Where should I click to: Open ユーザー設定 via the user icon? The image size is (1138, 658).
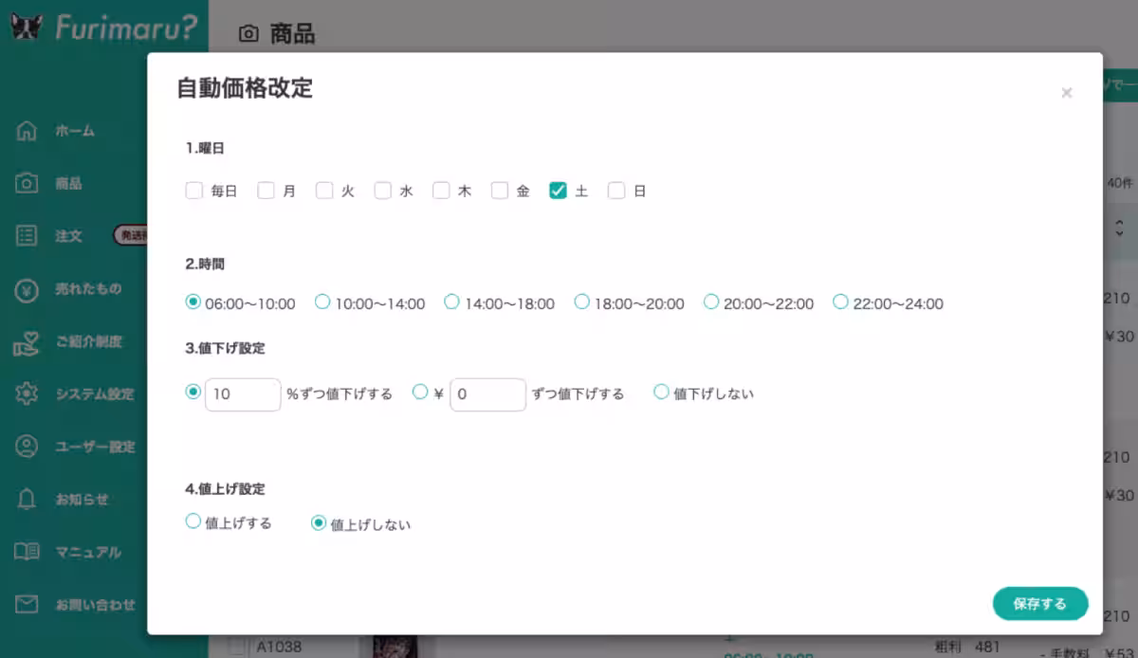(26, 447)
